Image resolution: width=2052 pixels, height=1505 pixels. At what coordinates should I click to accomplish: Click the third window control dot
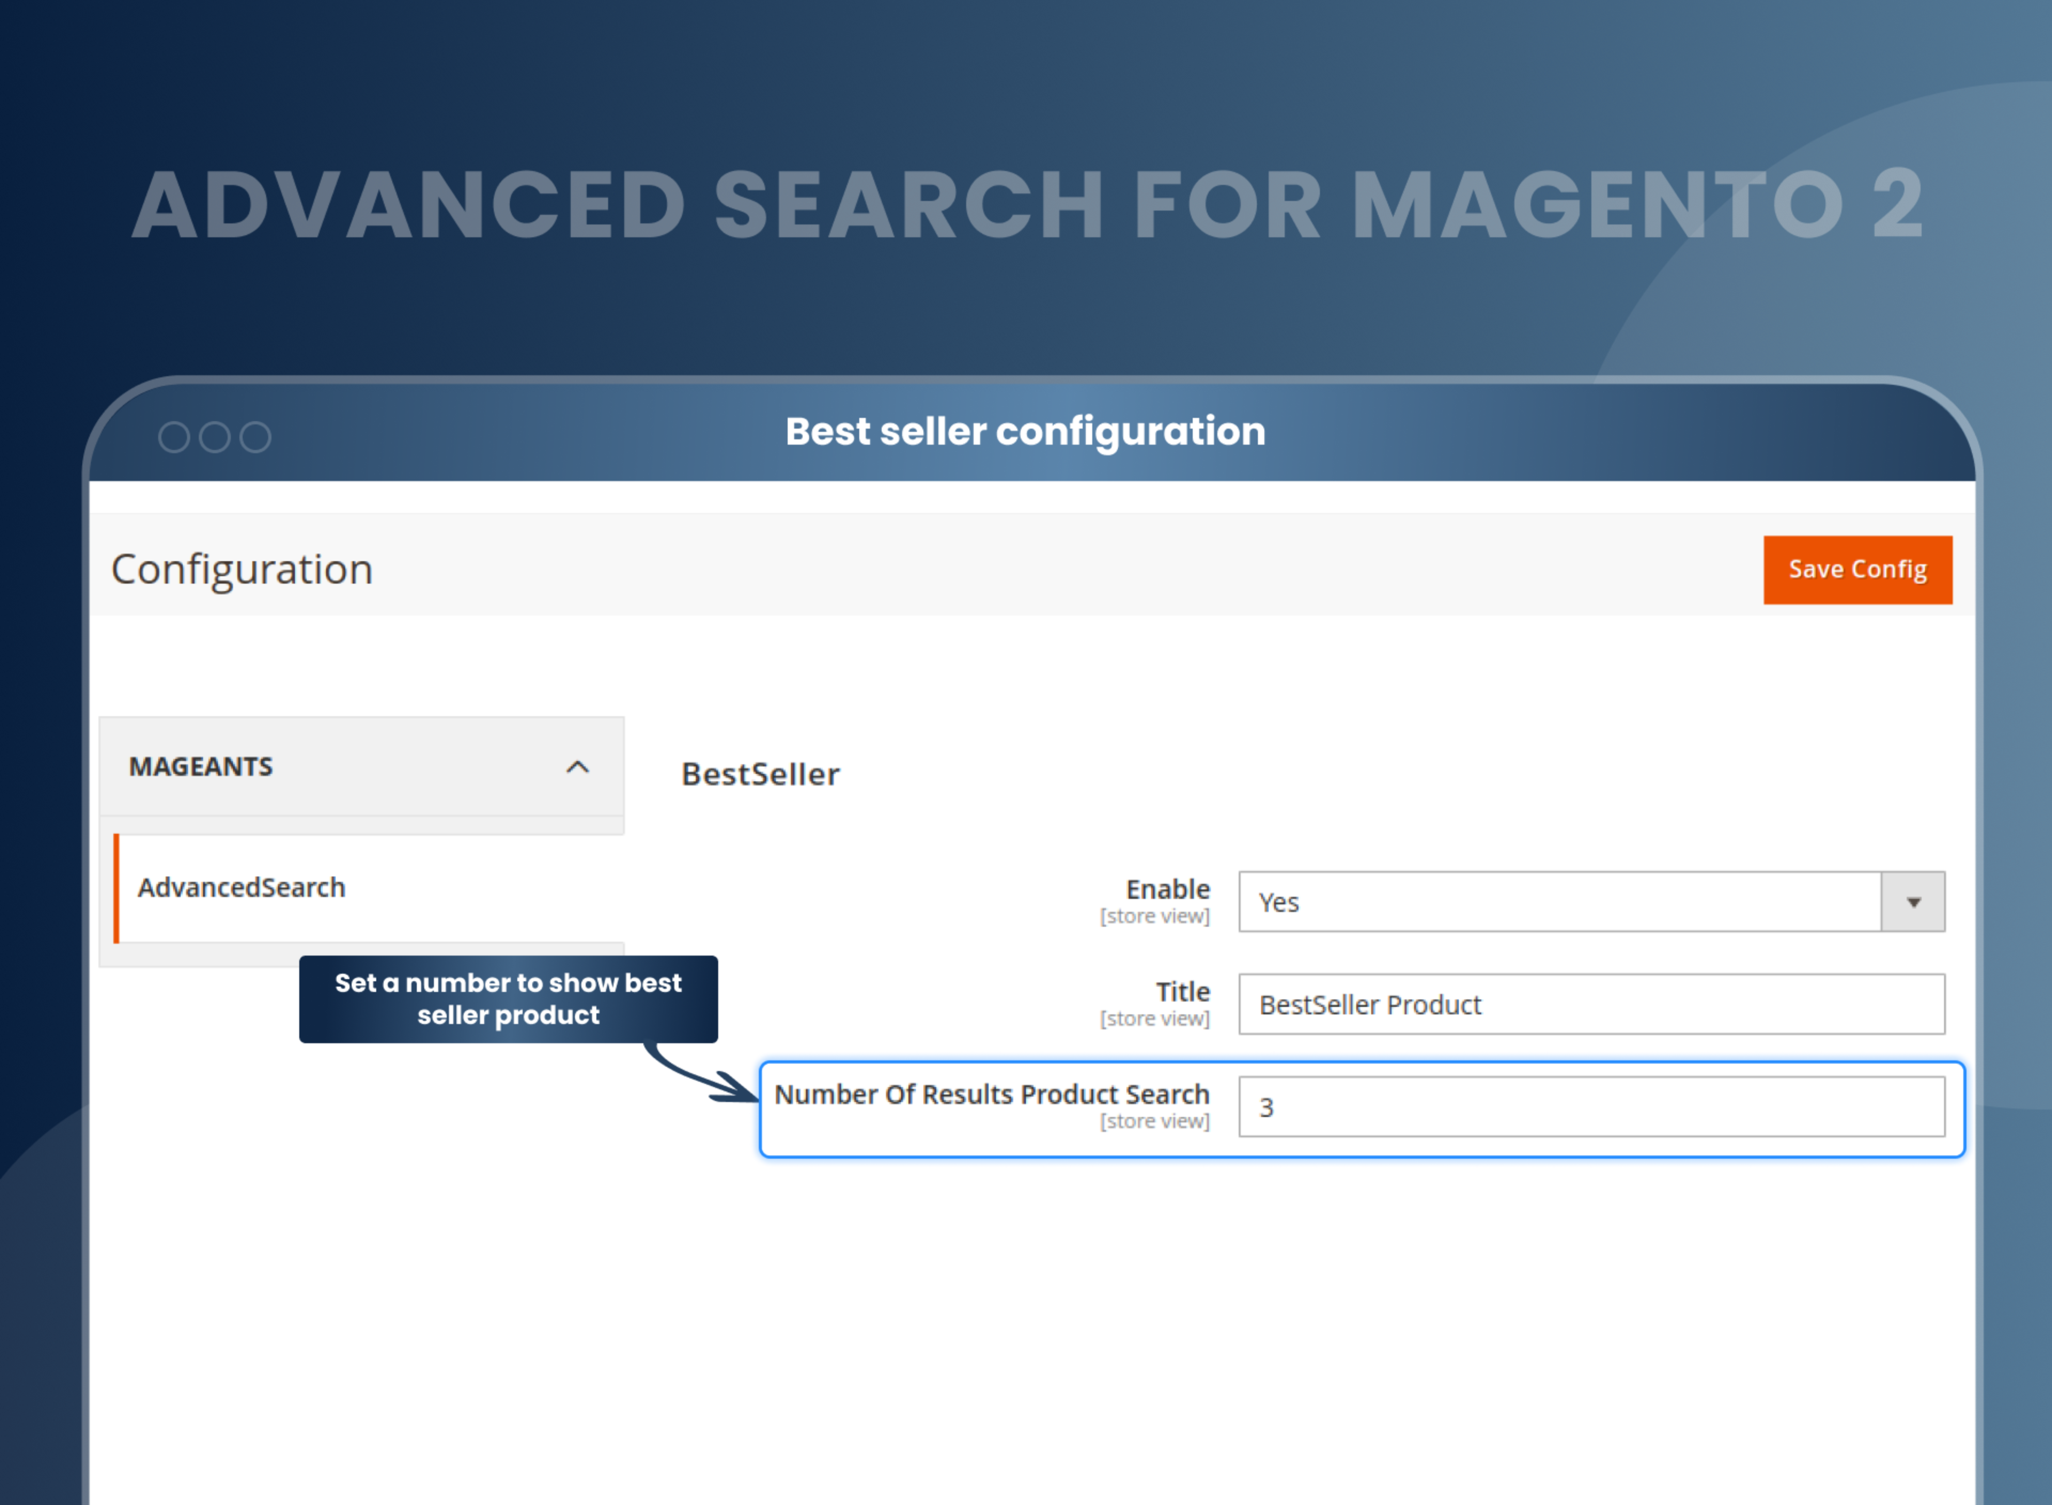(x=256, y=437)
